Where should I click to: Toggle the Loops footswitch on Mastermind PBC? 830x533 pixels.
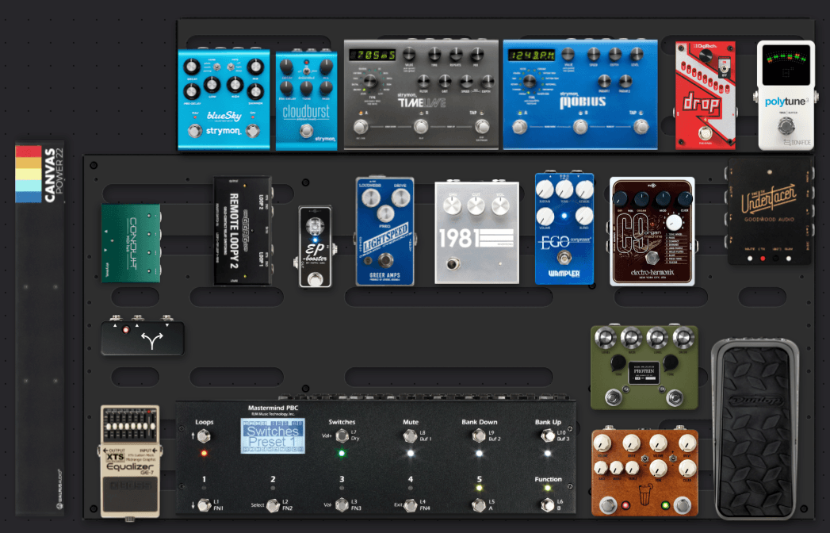click(x=204, y=436)
